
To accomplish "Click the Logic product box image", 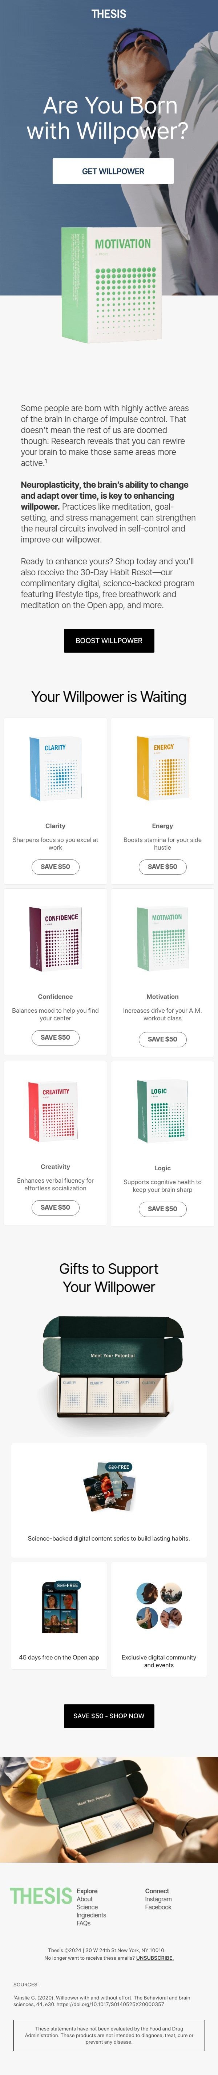I will tap(163, 1112).
